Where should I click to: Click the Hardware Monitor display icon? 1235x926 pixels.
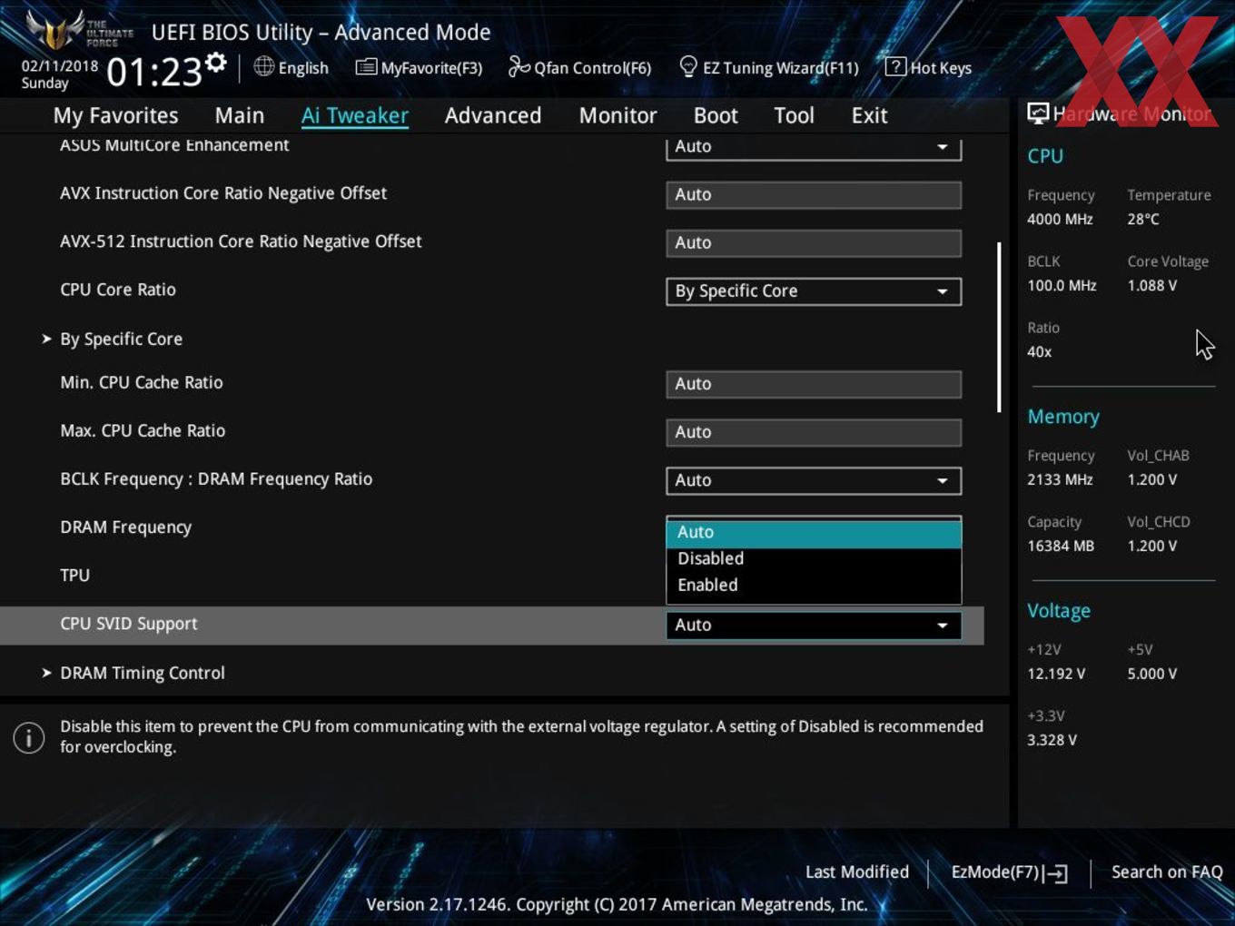[x=1037, y=113]
